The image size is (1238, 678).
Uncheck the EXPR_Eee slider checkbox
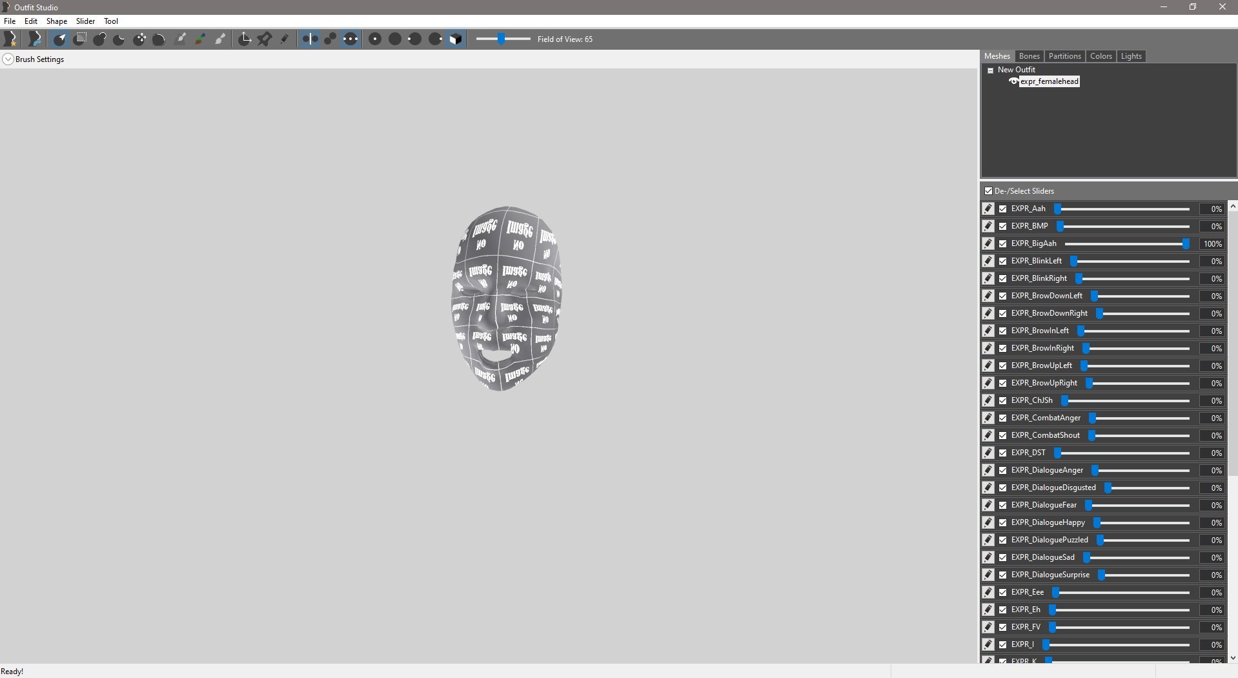point(1003,593)
